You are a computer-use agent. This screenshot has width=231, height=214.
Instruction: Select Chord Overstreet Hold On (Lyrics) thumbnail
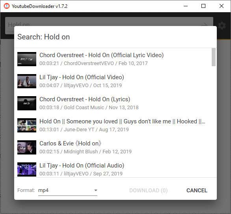pyautogui.click(x=27, y=103)
